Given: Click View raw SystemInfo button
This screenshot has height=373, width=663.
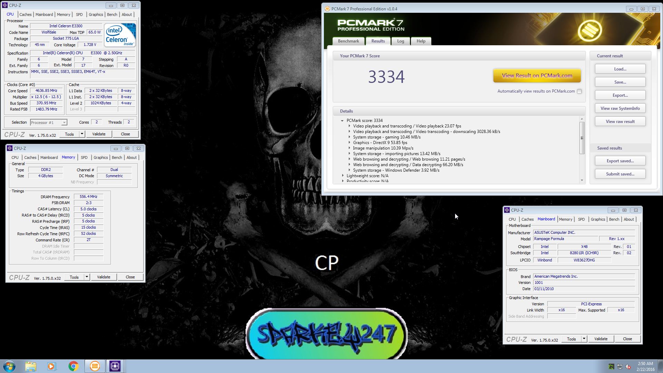Looking at the screenshot, I should point(620,108).
